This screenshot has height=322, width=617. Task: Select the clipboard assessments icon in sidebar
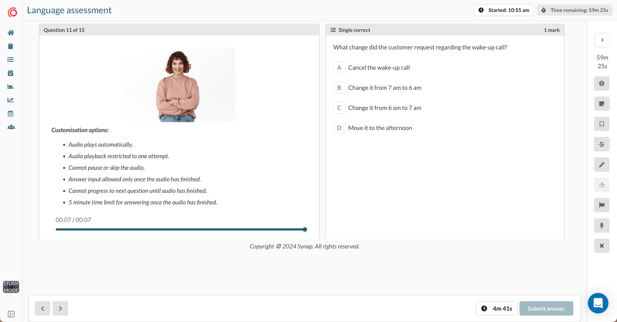(x=11, y=46)
